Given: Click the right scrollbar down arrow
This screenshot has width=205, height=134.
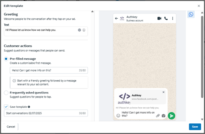Looking at the screenshot, I should pos(202,119).
